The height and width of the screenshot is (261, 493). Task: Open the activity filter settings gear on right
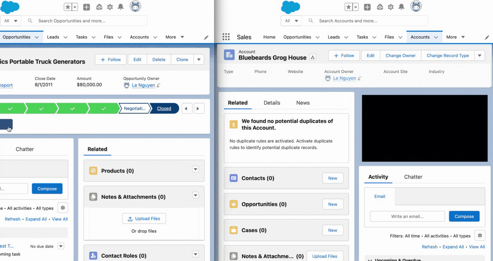(x=479, y=236)
